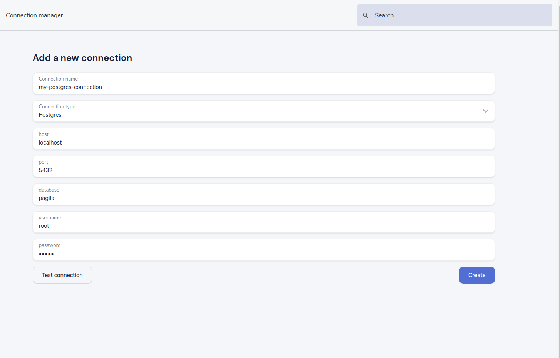
Task: Click the Connection type label text
Action: [57, 107]
